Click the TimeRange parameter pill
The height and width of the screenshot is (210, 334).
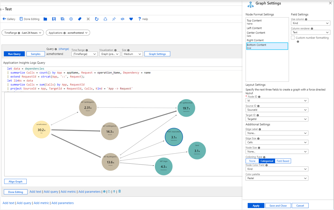[23, 33]
